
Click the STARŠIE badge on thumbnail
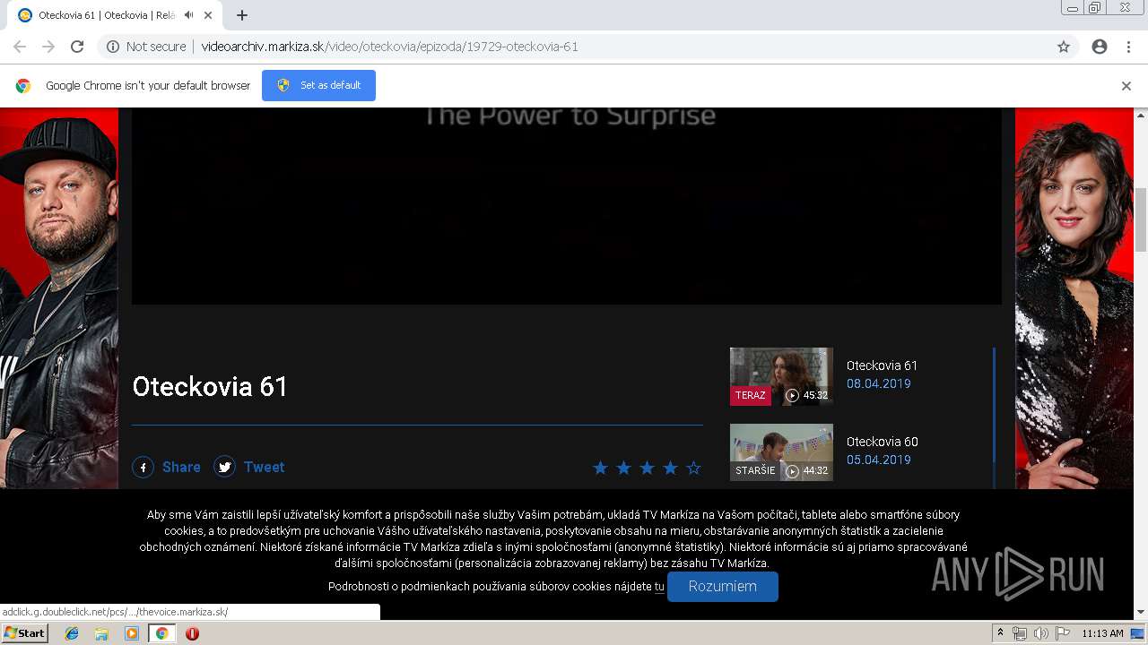coord(755,470)
